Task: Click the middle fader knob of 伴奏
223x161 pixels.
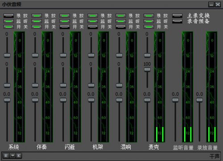Action: point(35,85)
